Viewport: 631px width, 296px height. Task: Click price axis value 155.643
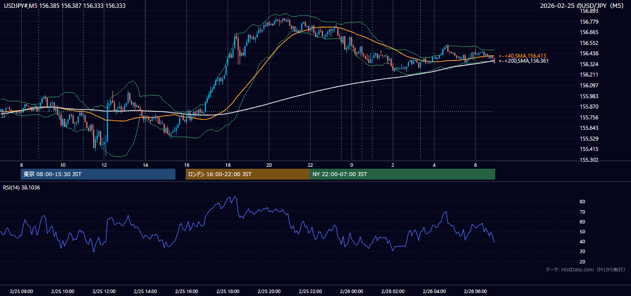(589, 128)
